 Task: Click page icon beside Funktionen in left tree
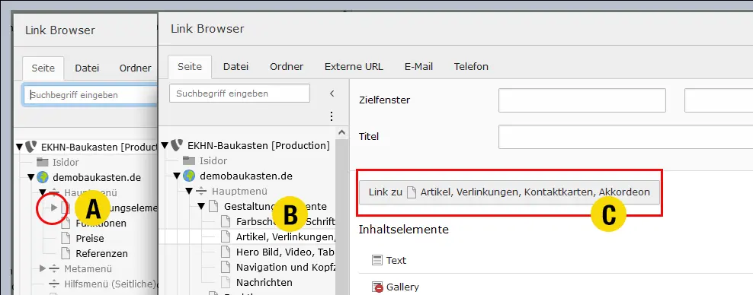coord(66,224)
